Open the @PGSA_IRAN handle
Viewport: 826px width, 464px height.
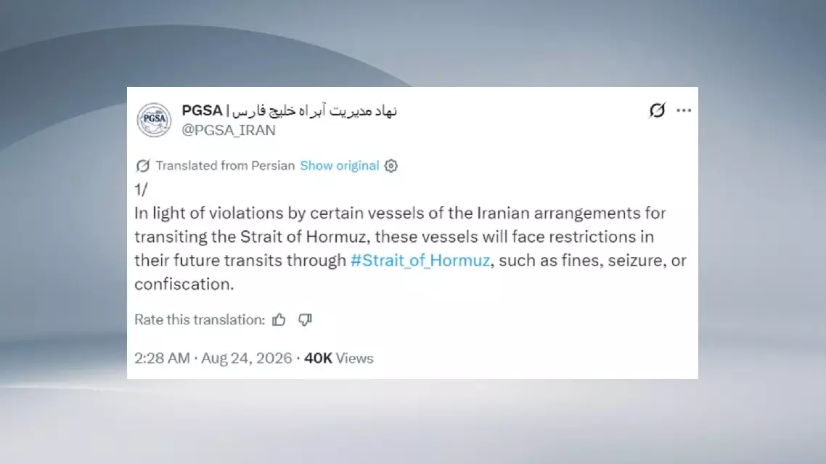(x=229, y=130)
